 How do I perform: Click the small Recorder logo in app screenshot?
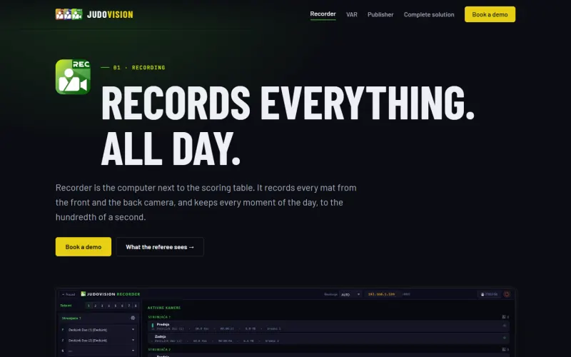coord(83,293)
